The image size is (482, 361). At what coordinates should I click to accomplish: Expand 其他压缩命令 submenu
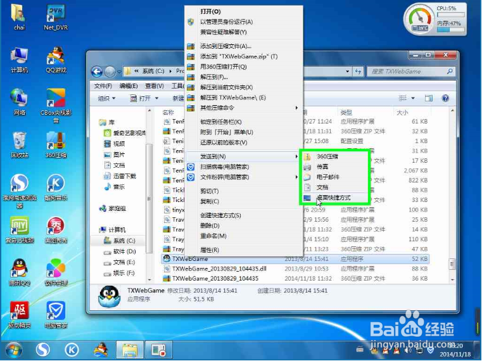[x=243, y=108]
